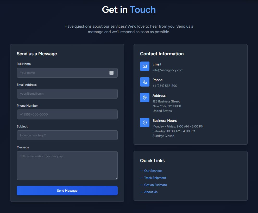
Task: Click the Message textarea resize handle
Action: (116, 179)
